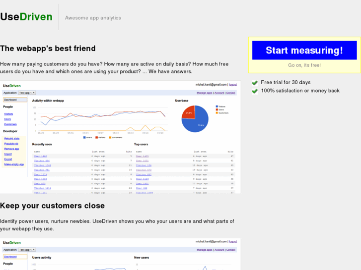Click the Activity within webapp line chart
This screenshot has width=361, height=270.
[x=101, y=119]
